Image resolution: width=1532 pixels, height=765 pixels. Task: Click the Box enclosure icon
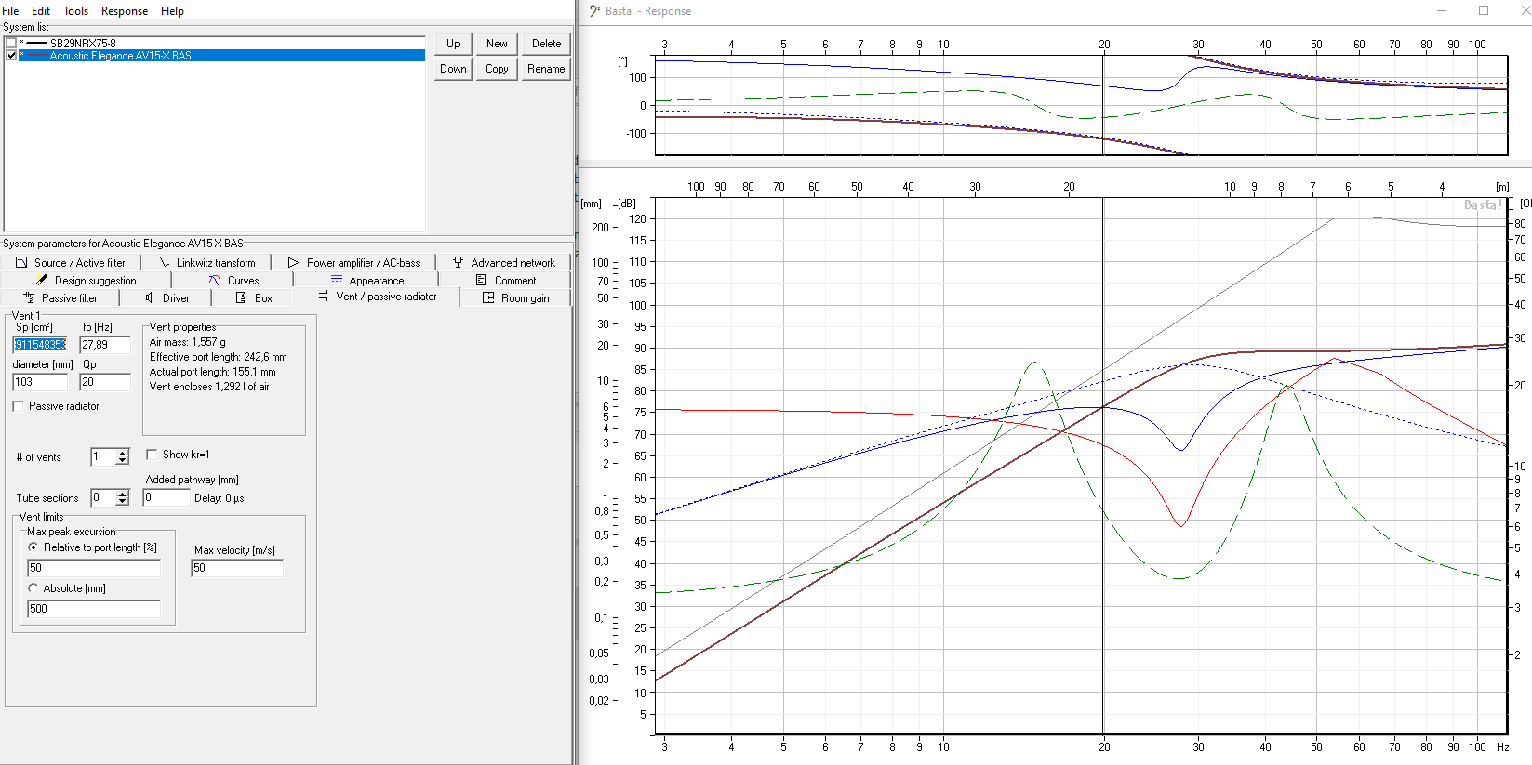(241, 297)
